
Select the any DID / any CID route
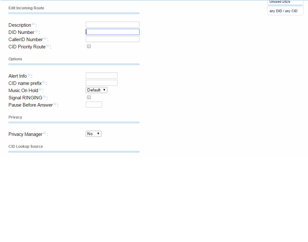point(283,11)
